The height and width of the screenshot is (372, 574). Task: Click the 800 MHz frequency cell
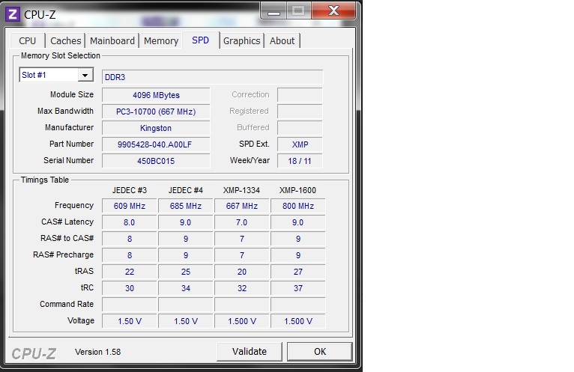[298, 206]
